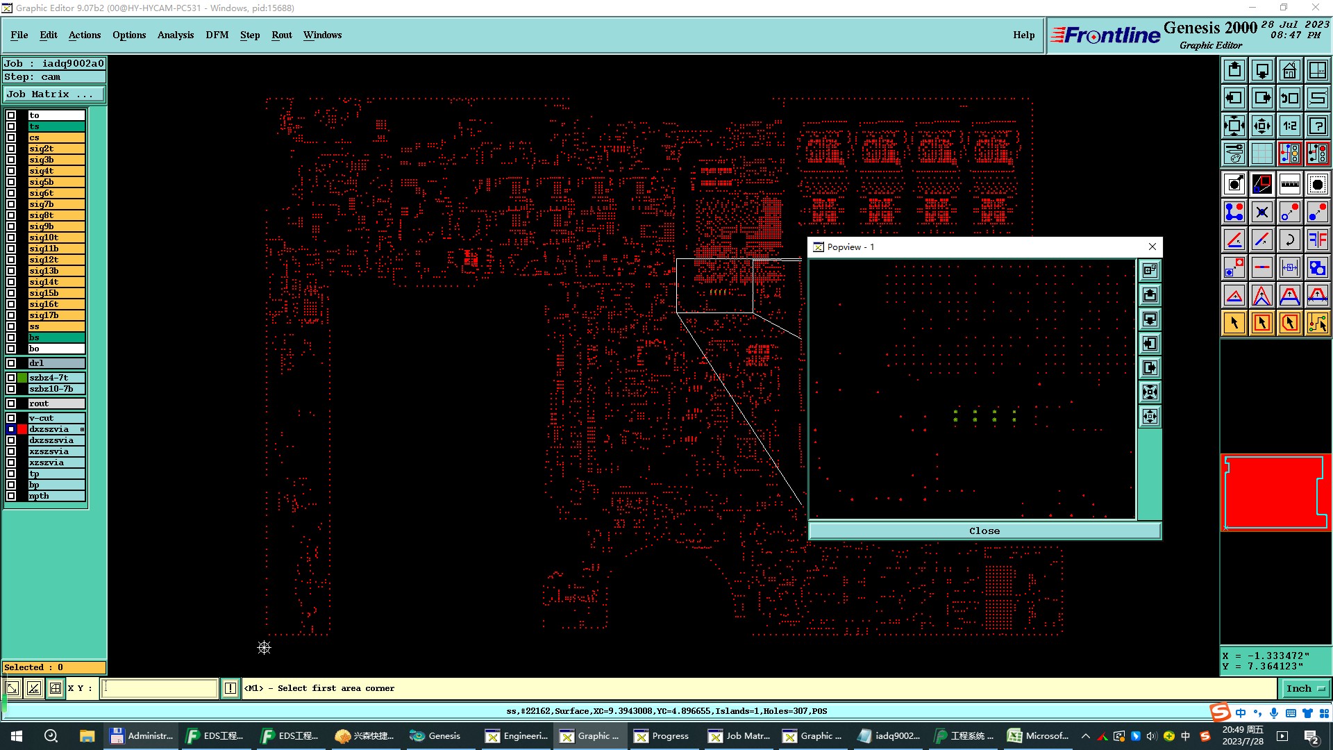Click the Popview zoom in icon
1333x750 pixels.
[1150, 392]
